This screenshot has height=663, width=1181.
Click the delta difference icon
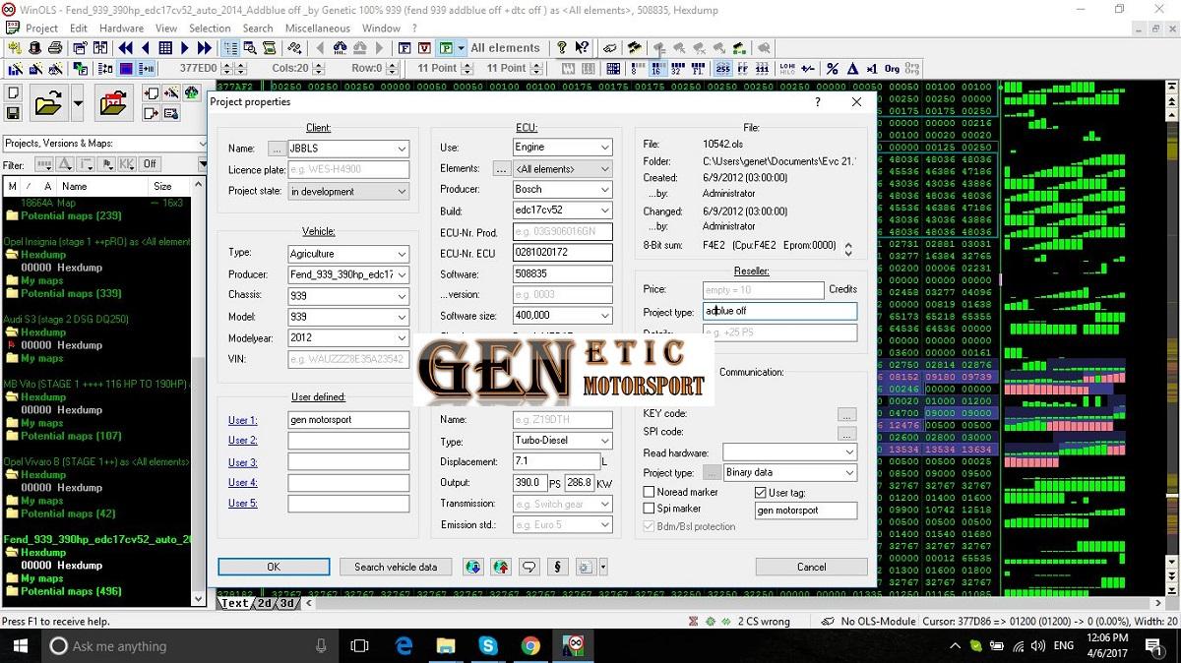click(852, 69)
